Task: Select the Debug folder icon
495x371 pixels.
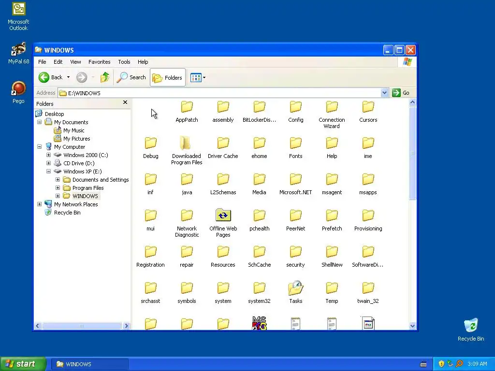Action: [151, 143]
